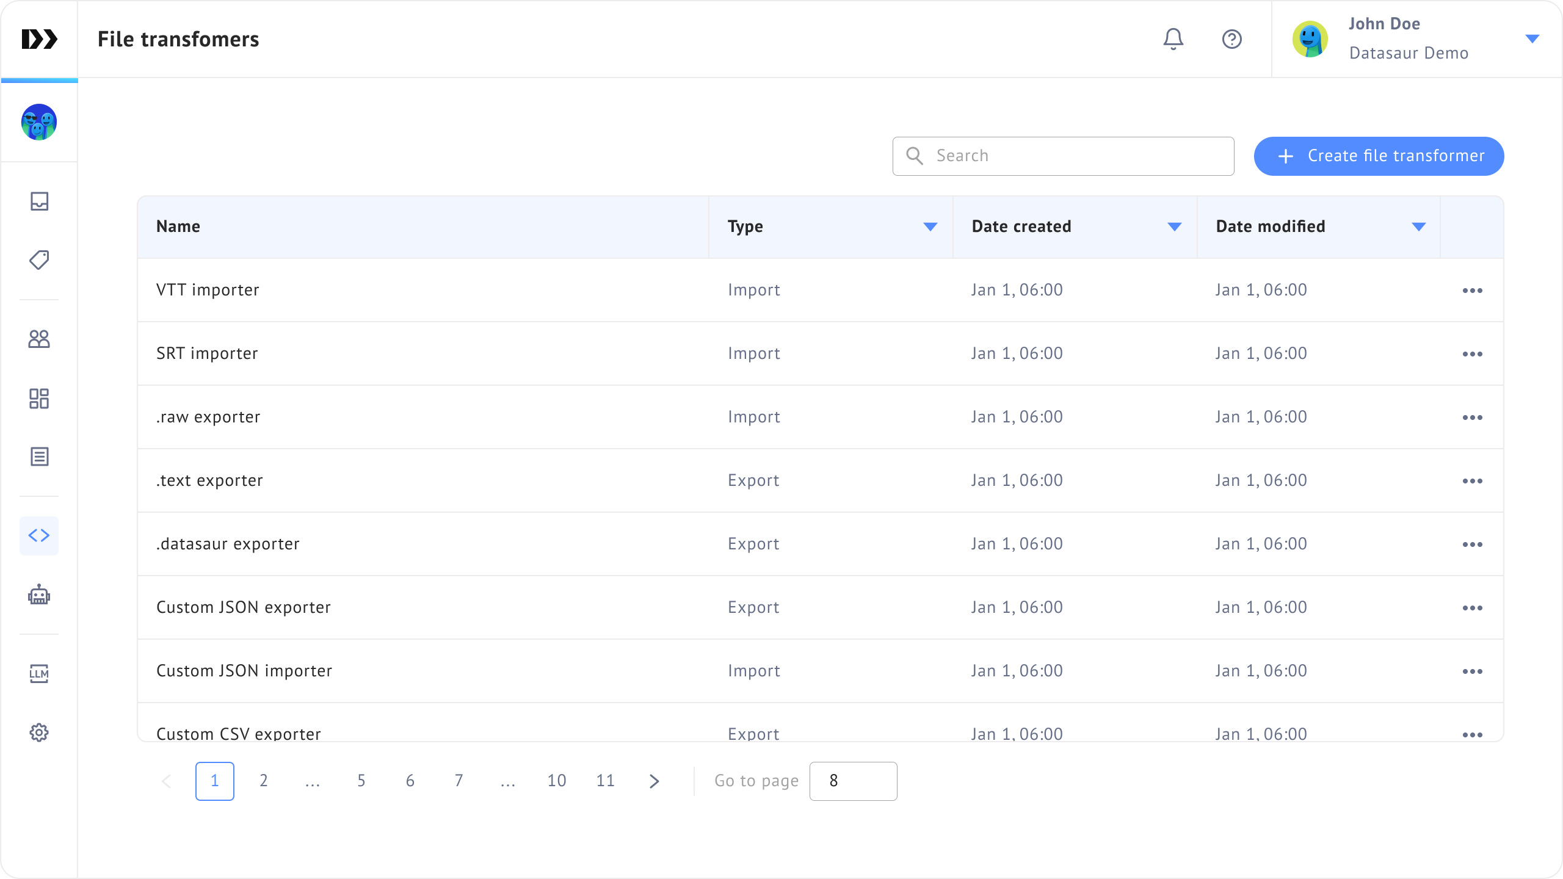Go to page 5 in pagination

click(361, 781)
